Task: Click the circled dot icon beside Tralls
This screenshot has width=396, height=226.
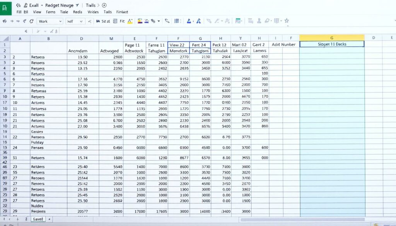Action: click(104, 5)
